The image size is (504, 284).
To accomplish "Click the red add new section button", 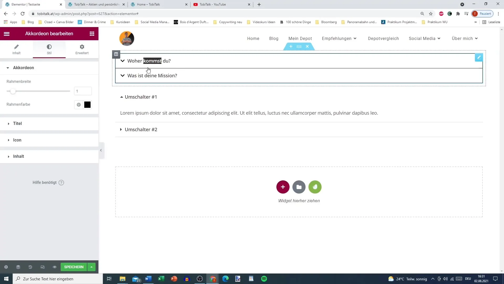I will pos(283,187).
